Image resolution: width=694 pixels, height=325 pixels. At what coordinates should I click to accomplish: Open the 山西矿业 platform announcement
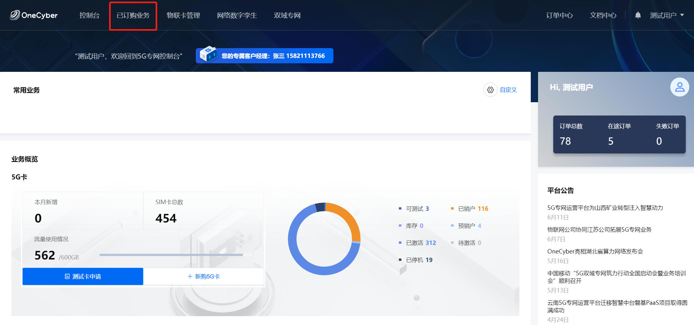coord(605,208)
